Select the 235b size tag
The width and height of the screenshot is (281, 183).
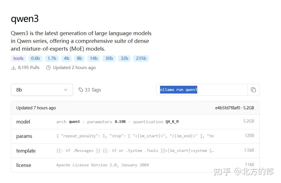click(141, 58)
